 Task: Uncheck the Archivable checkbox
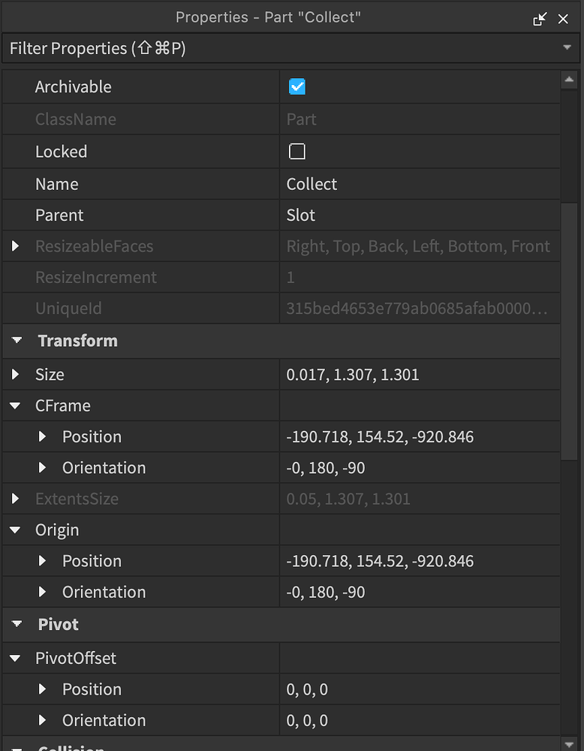pyautogui.click(x=297, y=86)
